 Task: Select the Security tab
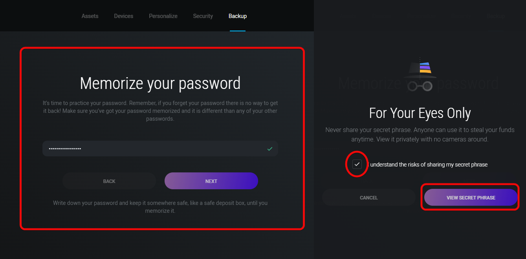203,16
